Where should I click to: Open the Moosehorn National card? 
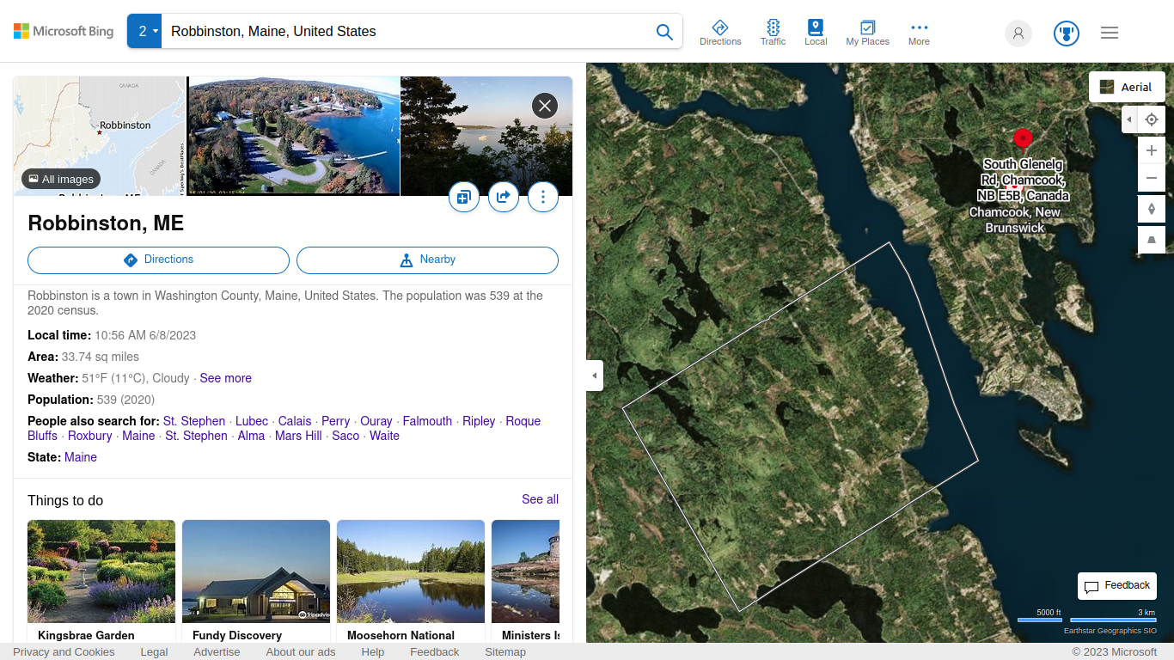[411, 581]
